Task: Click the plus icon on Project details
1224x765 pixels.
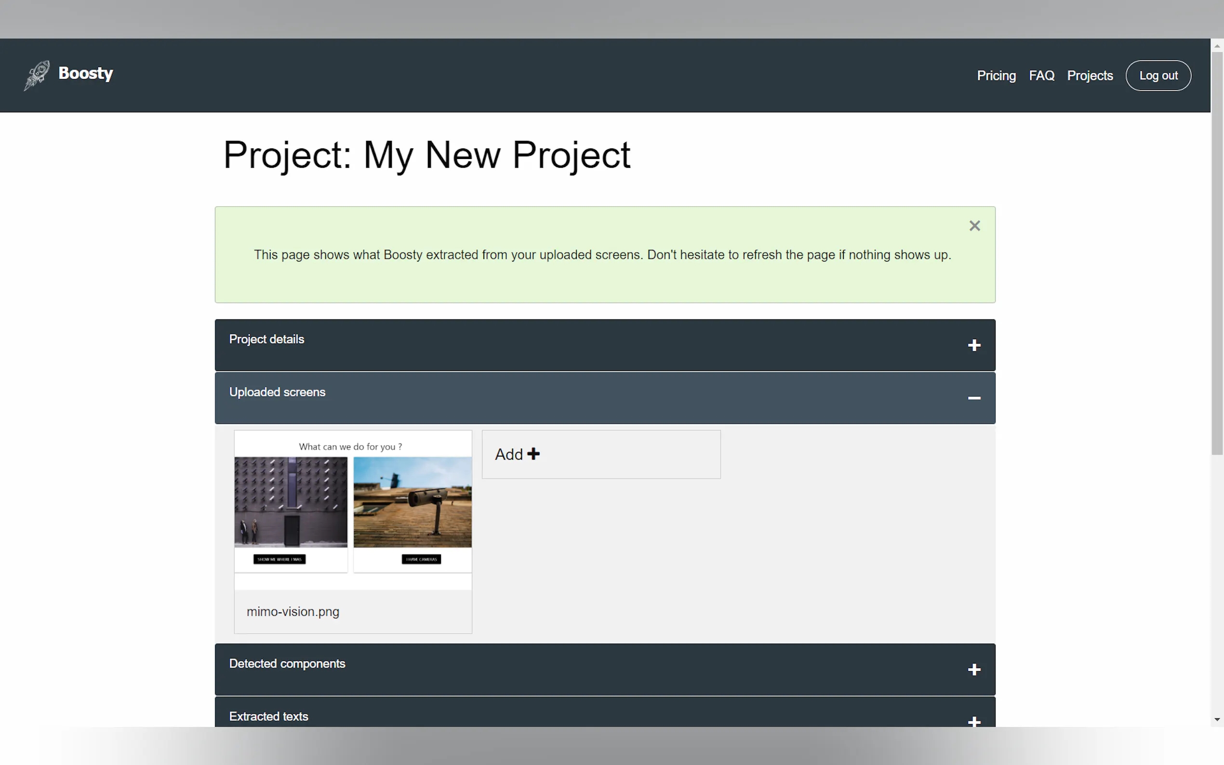Action: point(973,345)
